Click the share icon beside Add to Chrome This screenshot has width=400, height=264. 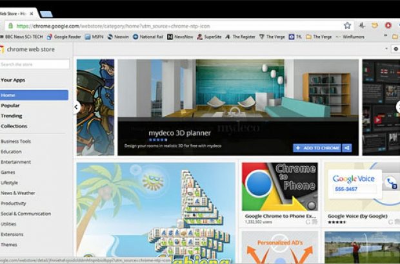pyautogui.click(x=347, y=148)
